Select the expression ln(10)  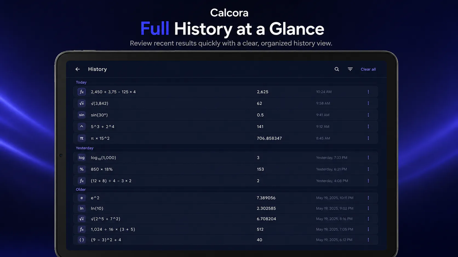[x=97, y=208]
